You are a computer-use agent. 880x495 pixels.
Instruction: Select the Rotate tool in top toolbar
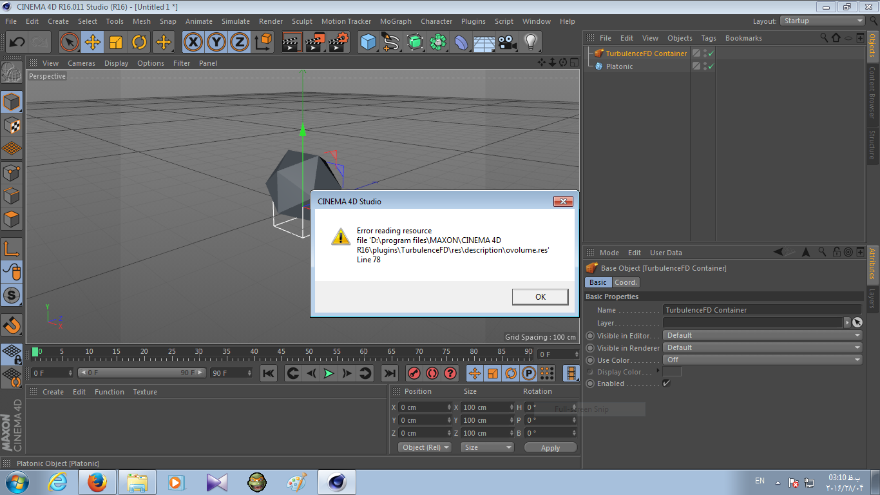point(139,43)
